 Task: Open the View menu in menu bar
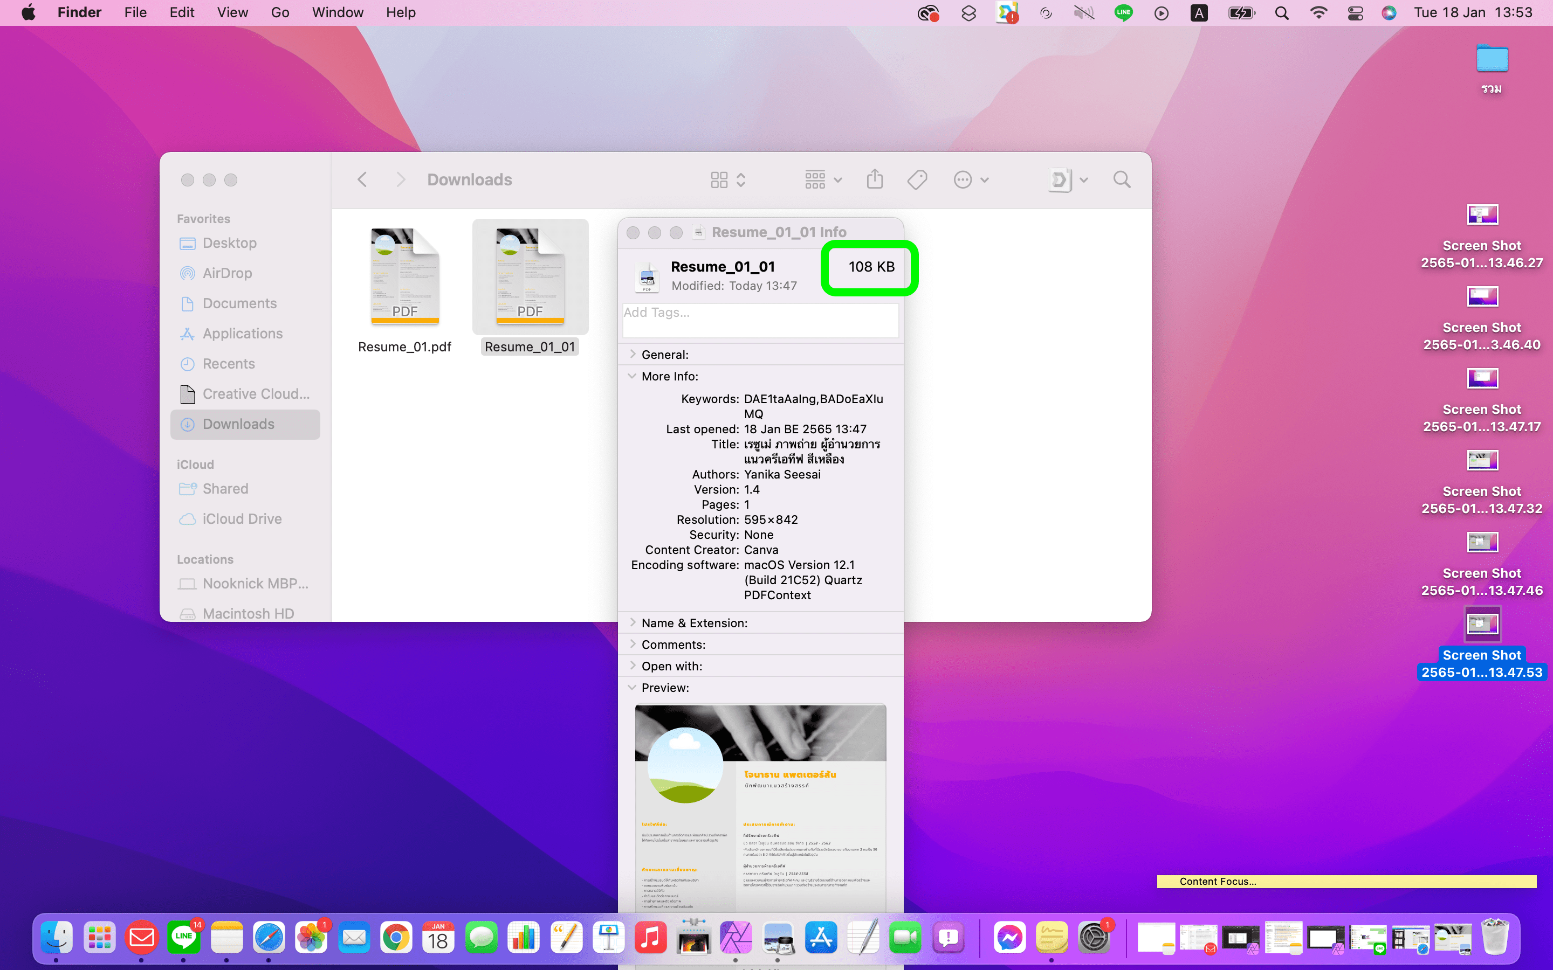tap(232, 13)
